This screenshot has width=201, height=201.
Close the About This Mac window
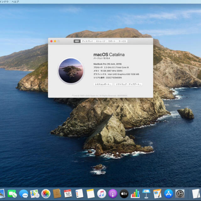click(x=52, y=41)
